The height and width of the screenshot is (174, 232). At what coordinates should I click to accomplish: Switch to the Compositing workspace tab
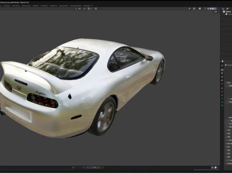pos(64,6)
